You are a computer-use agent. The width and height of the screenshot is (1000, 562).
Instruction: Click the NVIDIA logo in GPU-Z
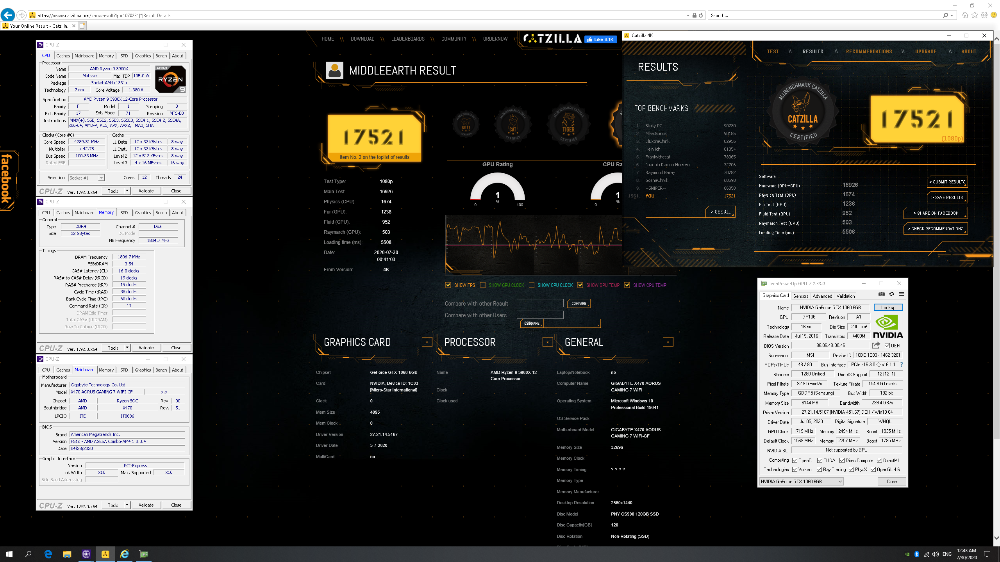click(887, 327)
